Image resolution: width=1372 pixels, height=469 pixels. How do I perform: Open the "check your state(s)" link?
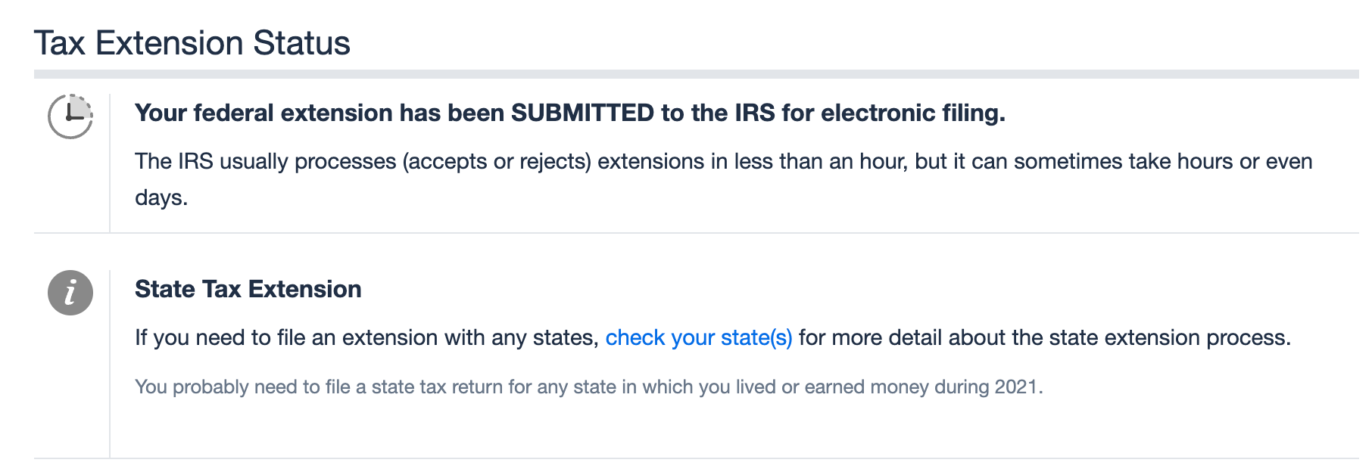[699, 337]
